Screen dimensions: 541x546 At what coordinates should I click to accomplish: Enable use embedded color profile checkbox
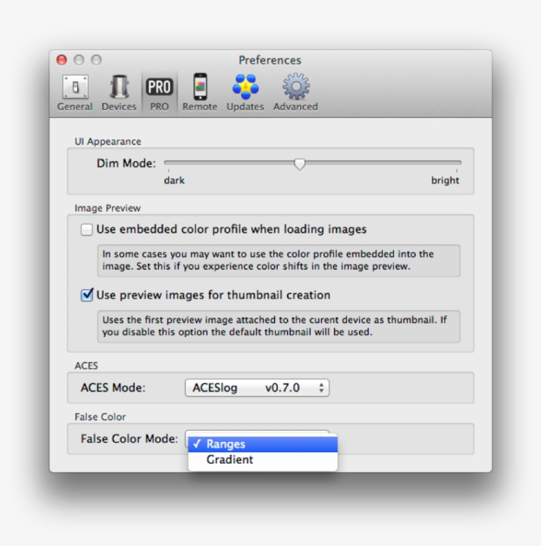coord(86,230)
